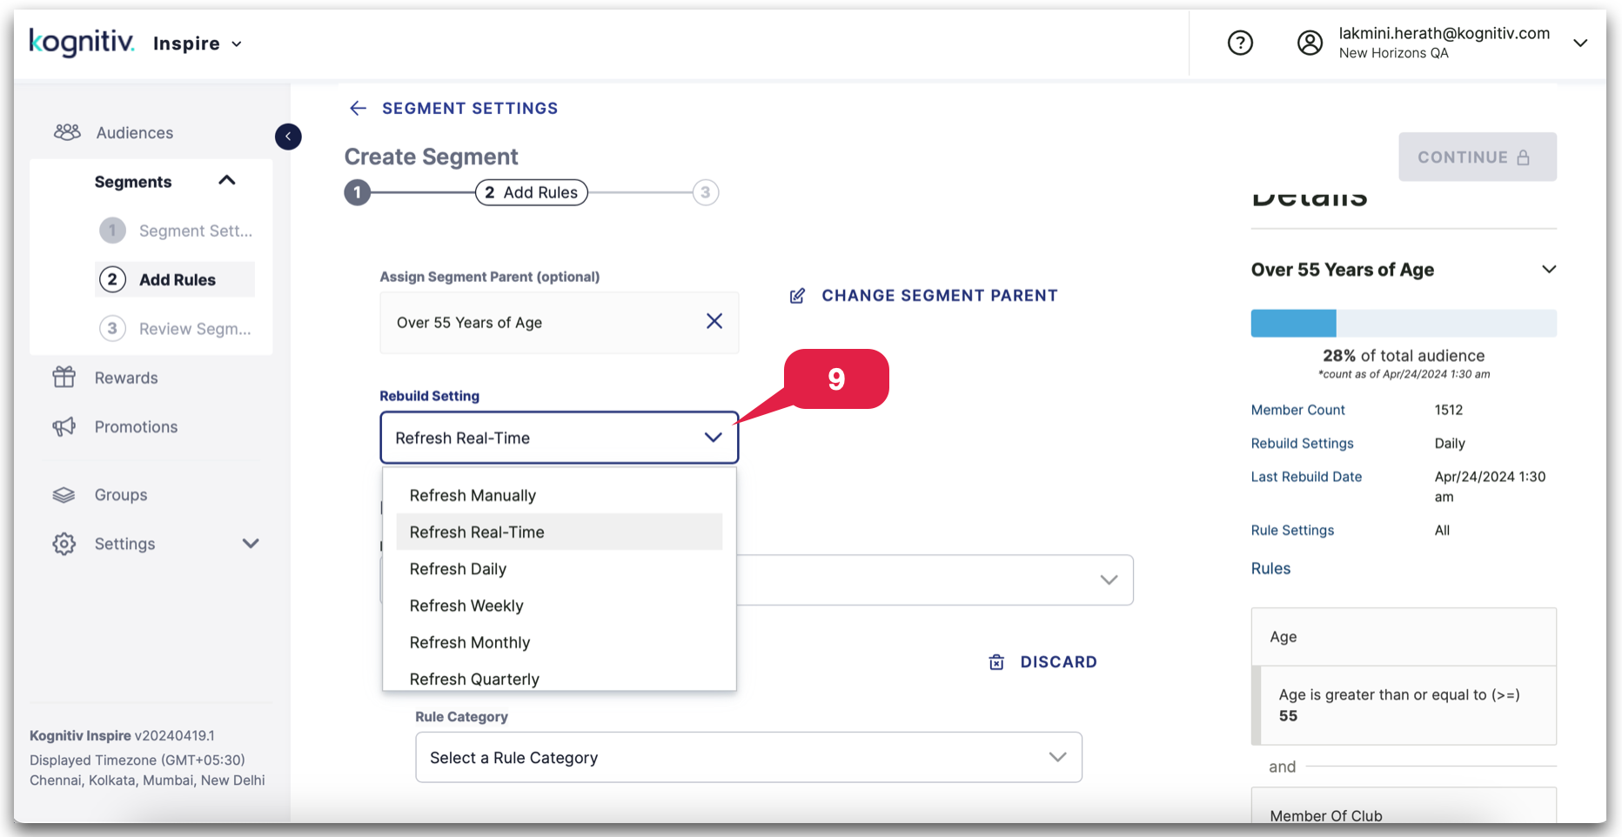Screen dimensions: 1622x837
Task: Choose Refresh Monthly option
Action: (x=560, y=642)
